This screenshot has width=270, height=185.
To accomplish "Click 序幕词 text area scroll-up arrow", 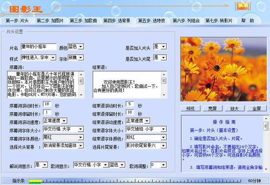I will 81,74.
